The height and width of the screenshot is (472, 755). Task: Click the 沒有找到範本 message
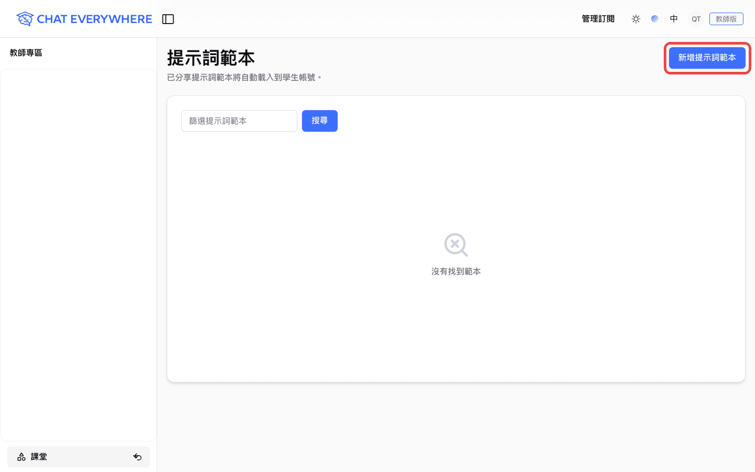(x=456, y=271)
